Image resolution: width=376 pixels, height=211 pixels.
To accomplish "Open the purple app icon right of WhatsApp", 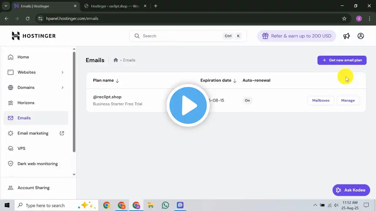I will [180, 205].
